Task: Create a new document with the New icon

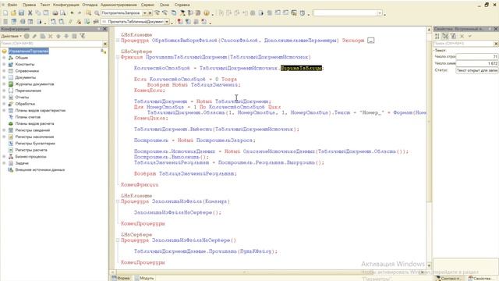Action: point(5,13)
